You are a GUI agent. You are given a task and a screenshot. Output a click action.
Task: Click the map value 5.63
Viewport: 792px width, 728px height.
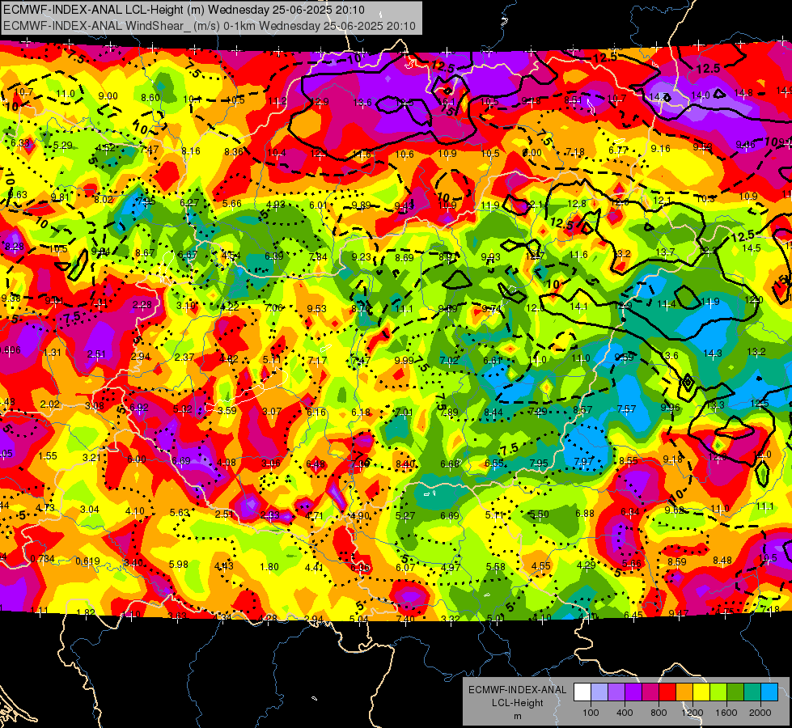[x=180, y=513]
